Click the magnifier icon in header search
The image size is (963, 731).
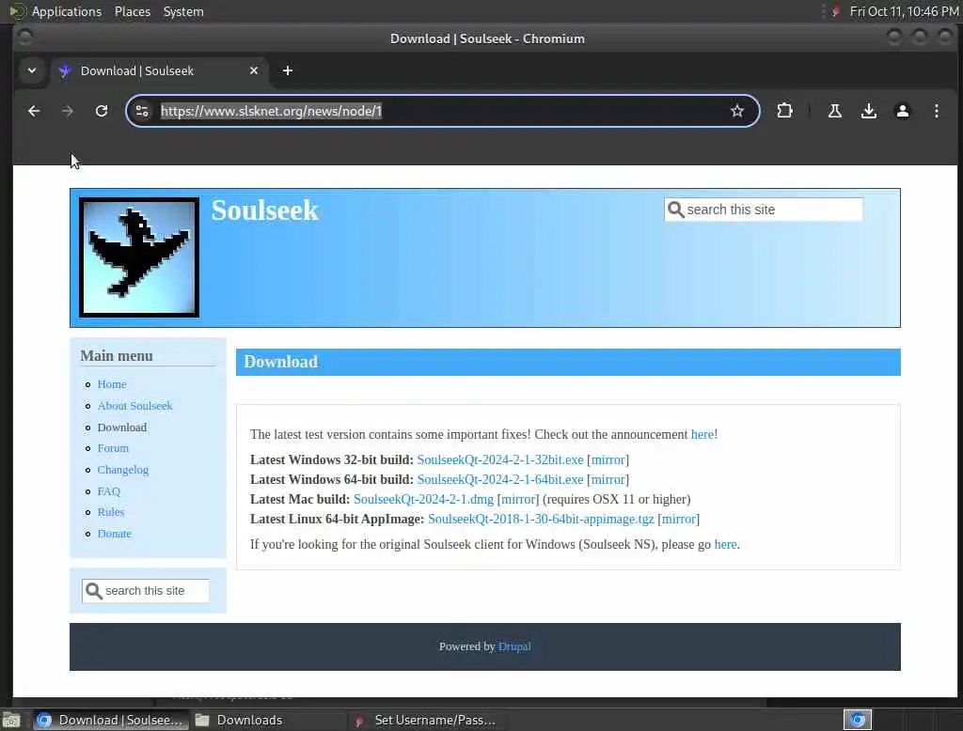coord(675,210)
